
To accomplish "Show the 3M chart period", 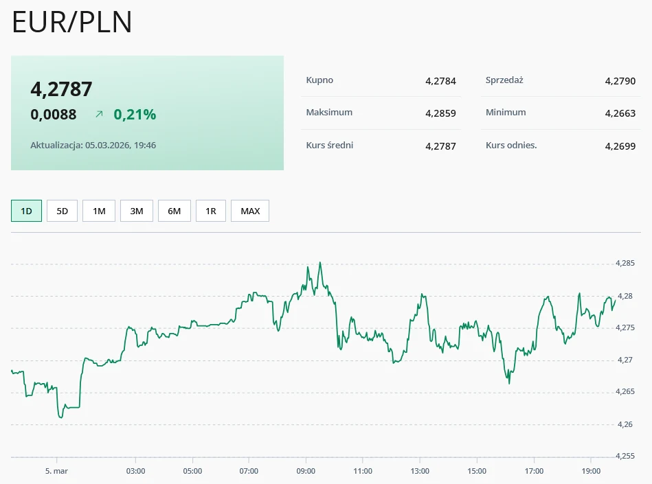I will click(136, 211).
